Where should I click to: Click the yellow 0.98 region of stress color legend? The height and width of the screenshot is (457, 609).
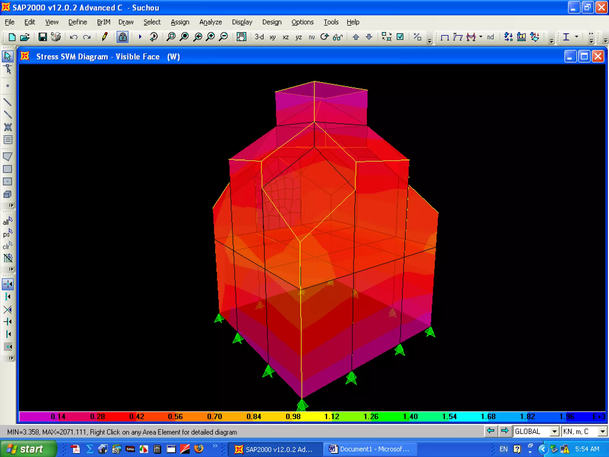(293, 417)
